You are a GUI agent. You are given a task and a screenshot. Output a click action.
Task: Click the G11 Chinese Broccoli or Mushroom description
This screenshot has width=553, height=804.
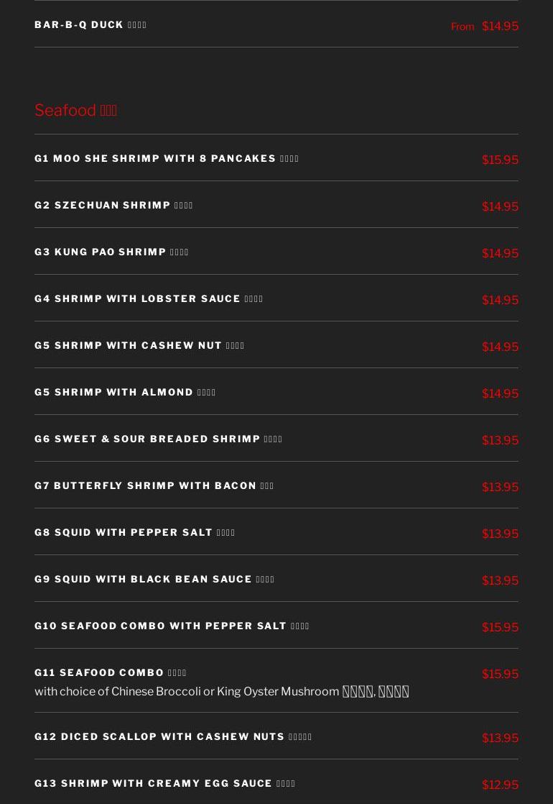pos(221,692)
